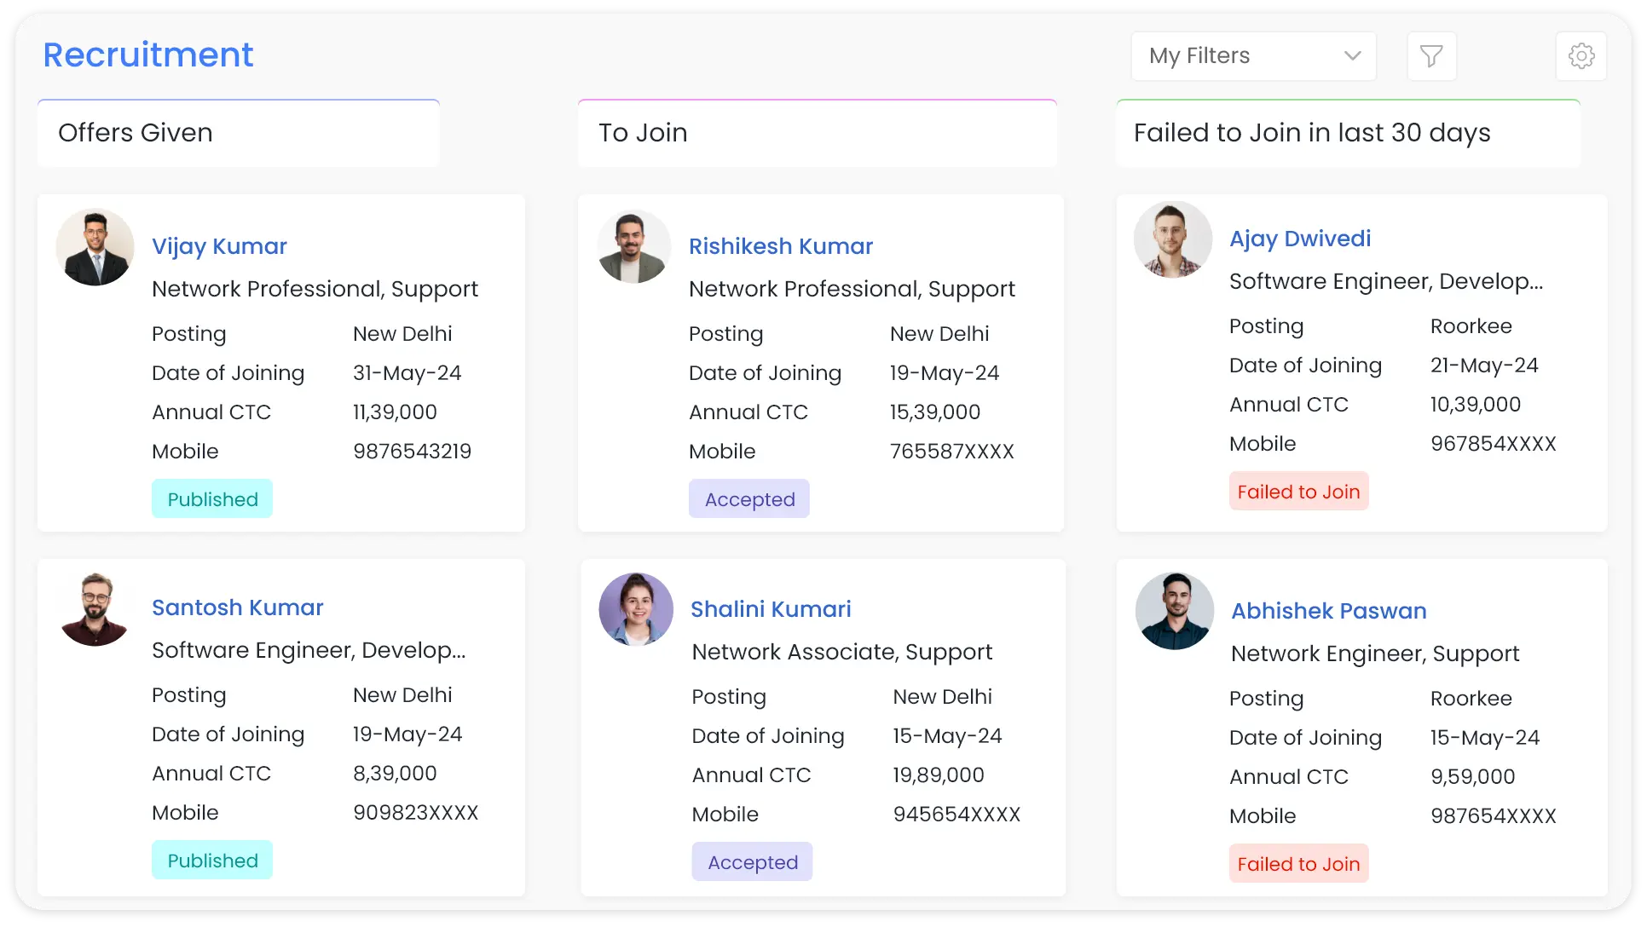Expand the My Filters dropdown
1647x927 pixels.
point(1253,56)
